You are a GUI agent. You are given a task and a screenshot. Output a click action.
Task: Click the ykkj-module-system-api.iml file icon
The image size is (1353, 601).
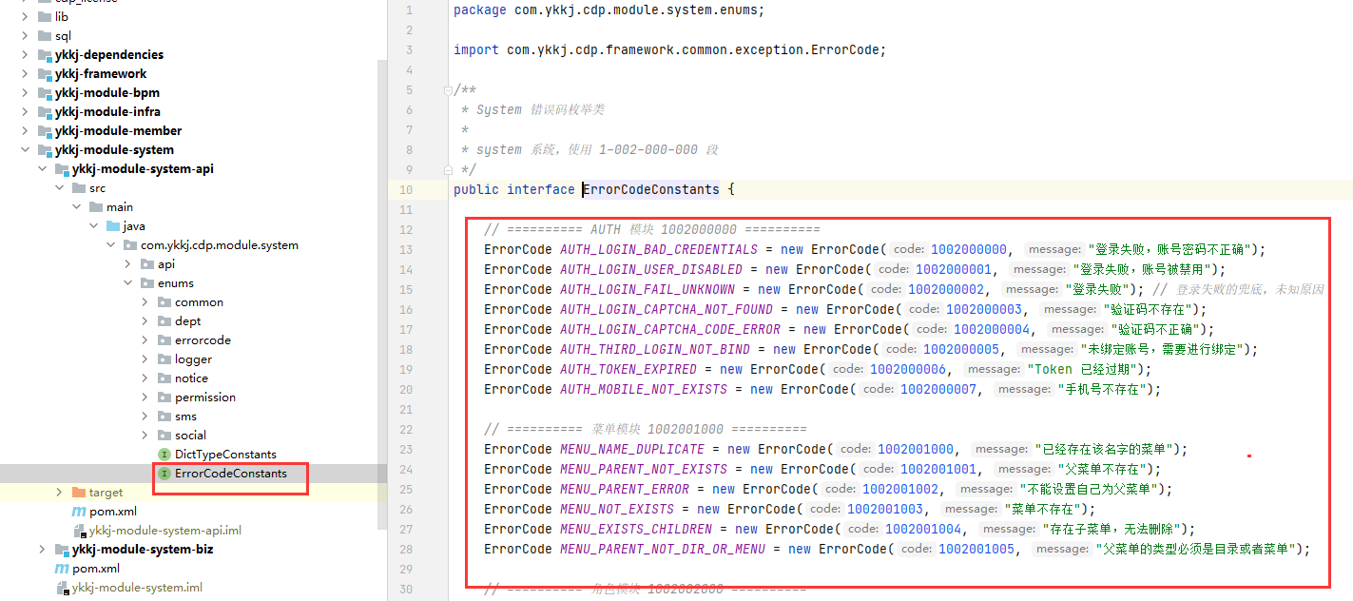click(79, 530)
